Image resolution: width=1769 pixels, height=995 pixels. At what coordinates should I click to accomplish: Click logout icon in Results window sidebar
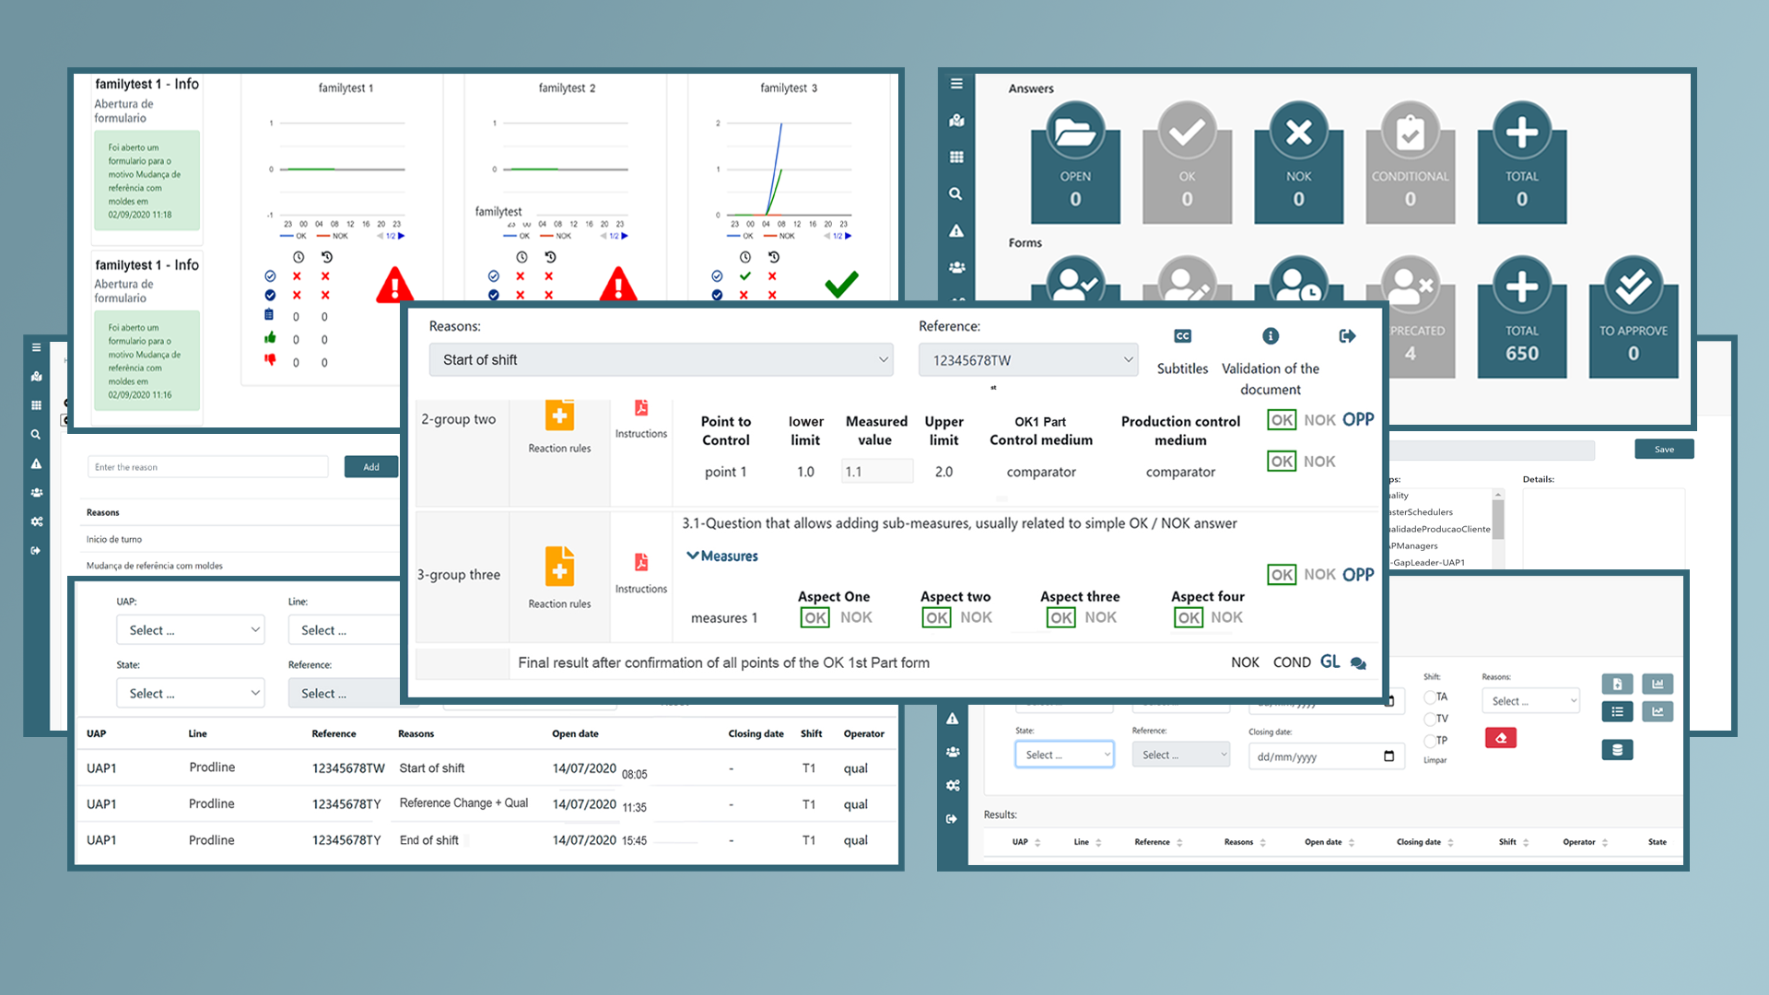click(952, 819)
